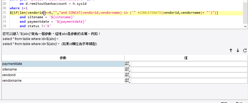The image size is (248, 103).
Task: Select the sitename parameter row
Action: (x=63, y=69)
